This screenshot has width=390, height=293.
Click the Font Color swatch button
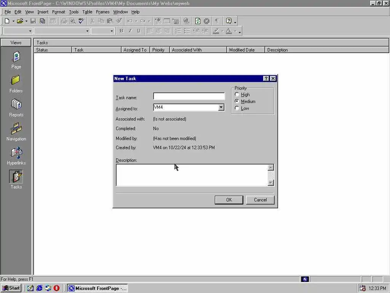click(x=229, y=31)
